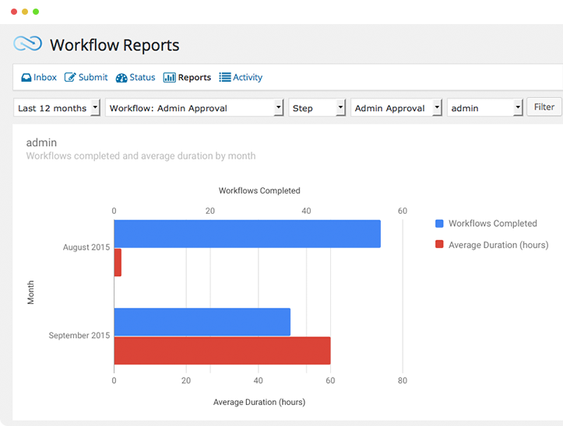Open the Last 12 months dropdown
Image resolution: width=563 pixels, height=426 pixels.
click(58, 108)
